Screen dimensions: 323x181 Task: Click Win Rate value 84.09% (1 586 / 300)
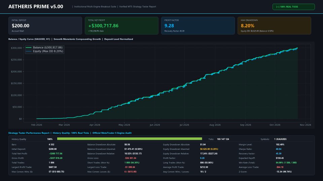[x=286, y=163]
